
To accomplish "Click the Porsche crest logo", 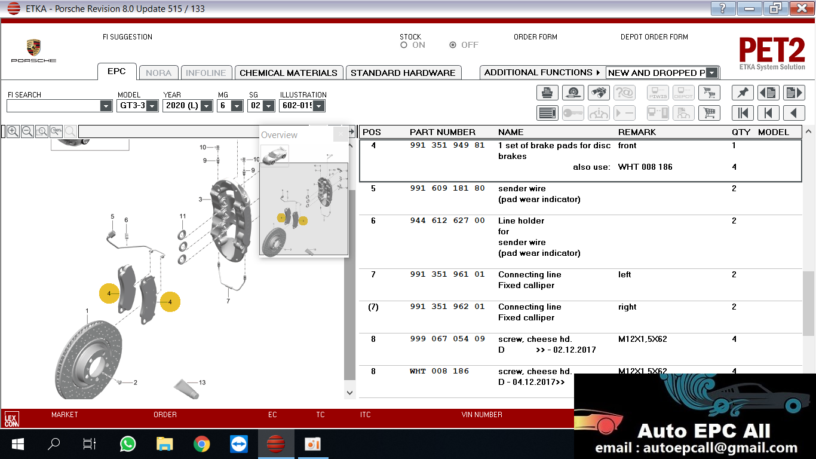I will coord(33,48).
